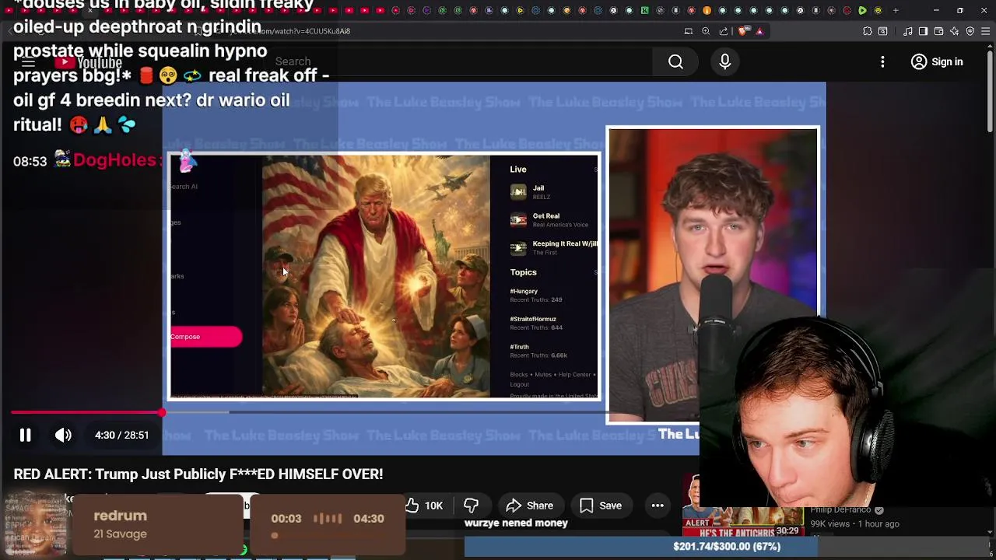
Task: Click Philip DeFranco channel name
Action: [x=840, y=510]
